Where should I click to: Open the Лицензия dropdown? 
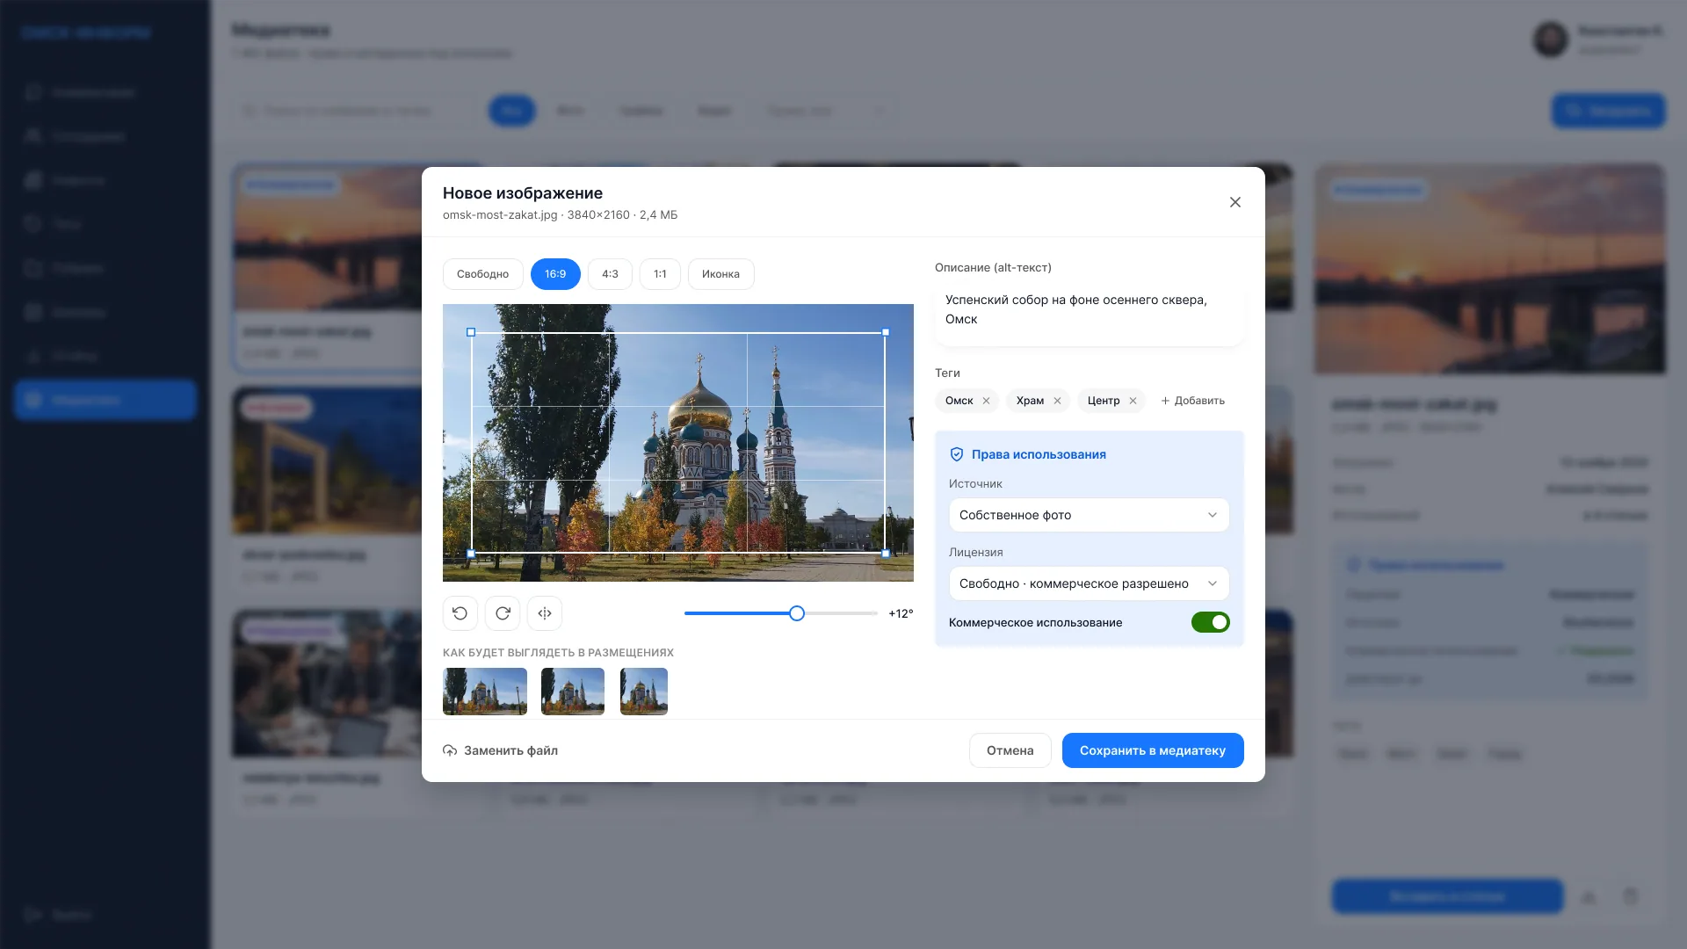pyautogui.click(x=1089, y=583)
